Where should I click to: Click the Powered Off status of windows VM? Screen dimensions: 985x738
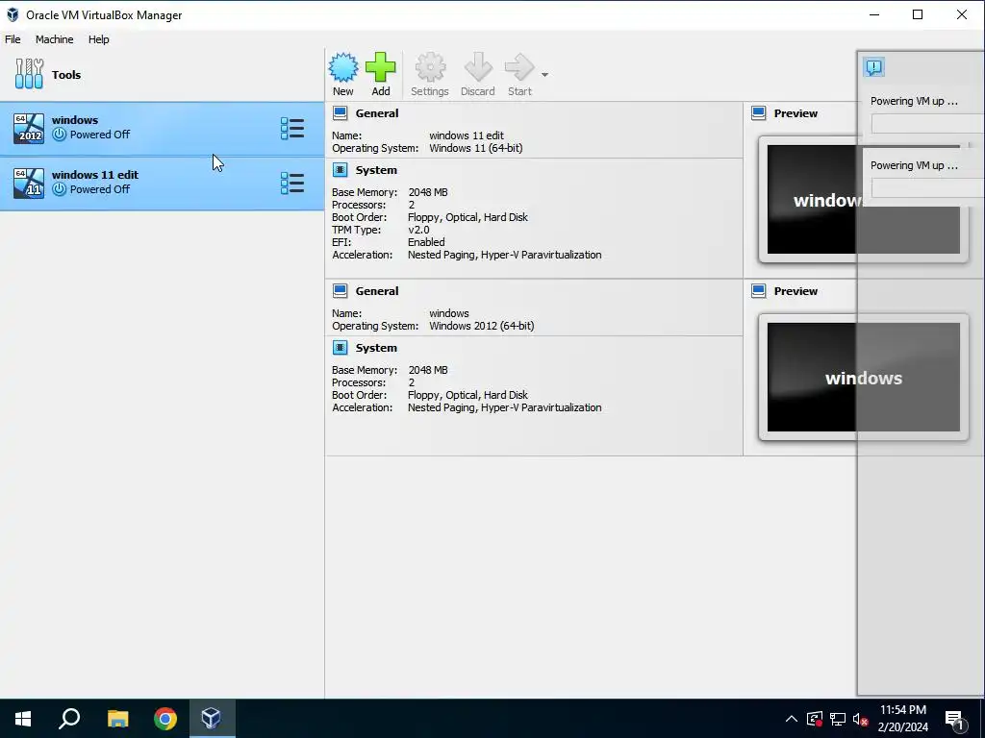pyautogui.click(x=100, y=135)
